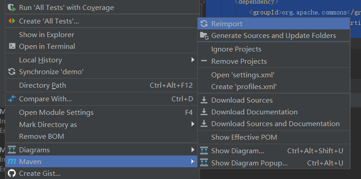Click the Ctrl+Alt+F12 shortcut text
The width and height of the screenshot is (361, 179).
click(x=171, y=85)
